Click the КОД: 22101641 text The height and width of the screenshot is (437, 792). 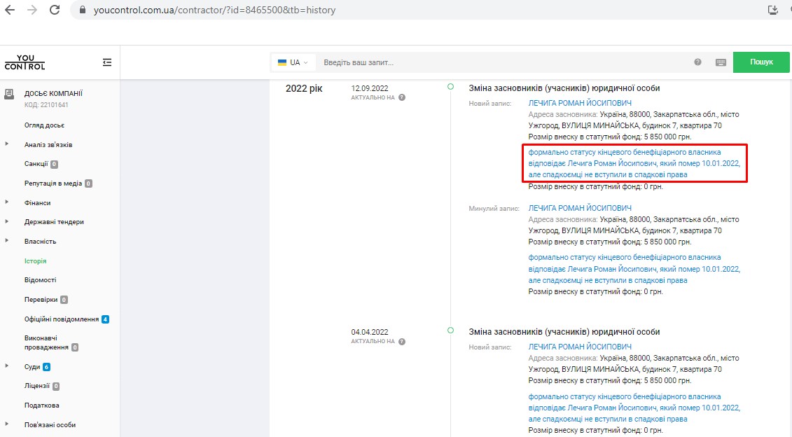(46, 105)
